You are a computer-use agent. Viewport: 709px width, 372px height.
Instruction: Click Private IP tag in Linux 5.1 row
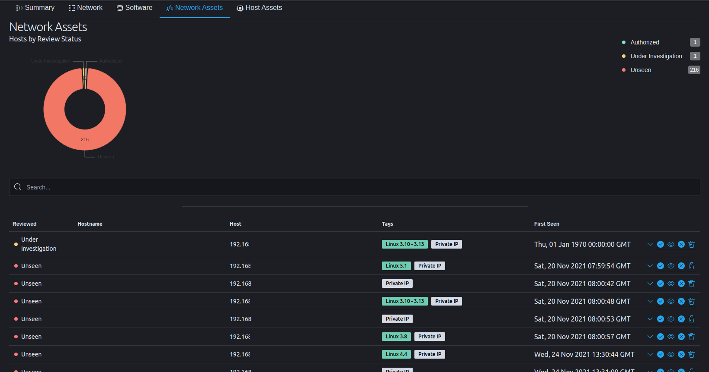click(430, 266)
